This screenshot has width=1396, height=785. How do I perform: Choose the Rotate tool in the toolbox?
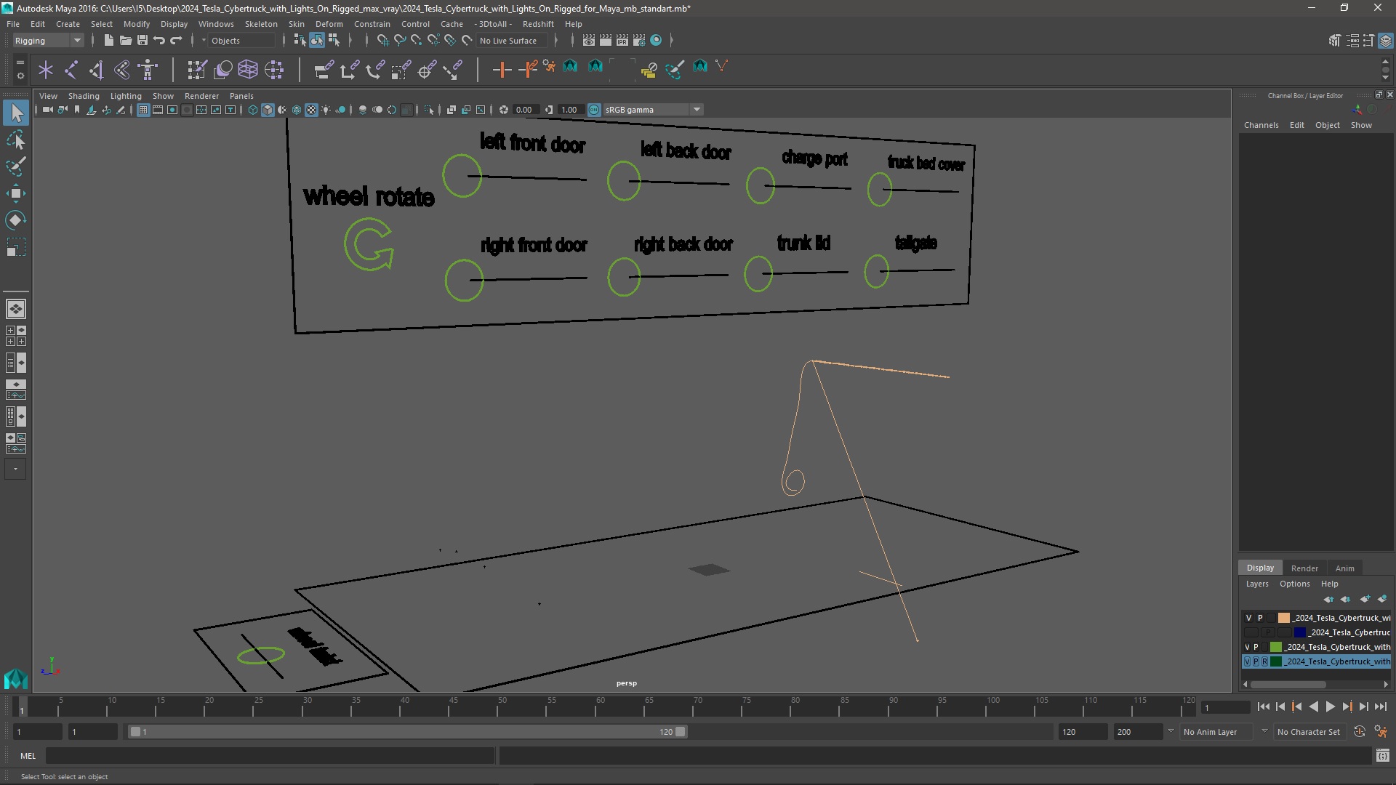click(16, 220)
